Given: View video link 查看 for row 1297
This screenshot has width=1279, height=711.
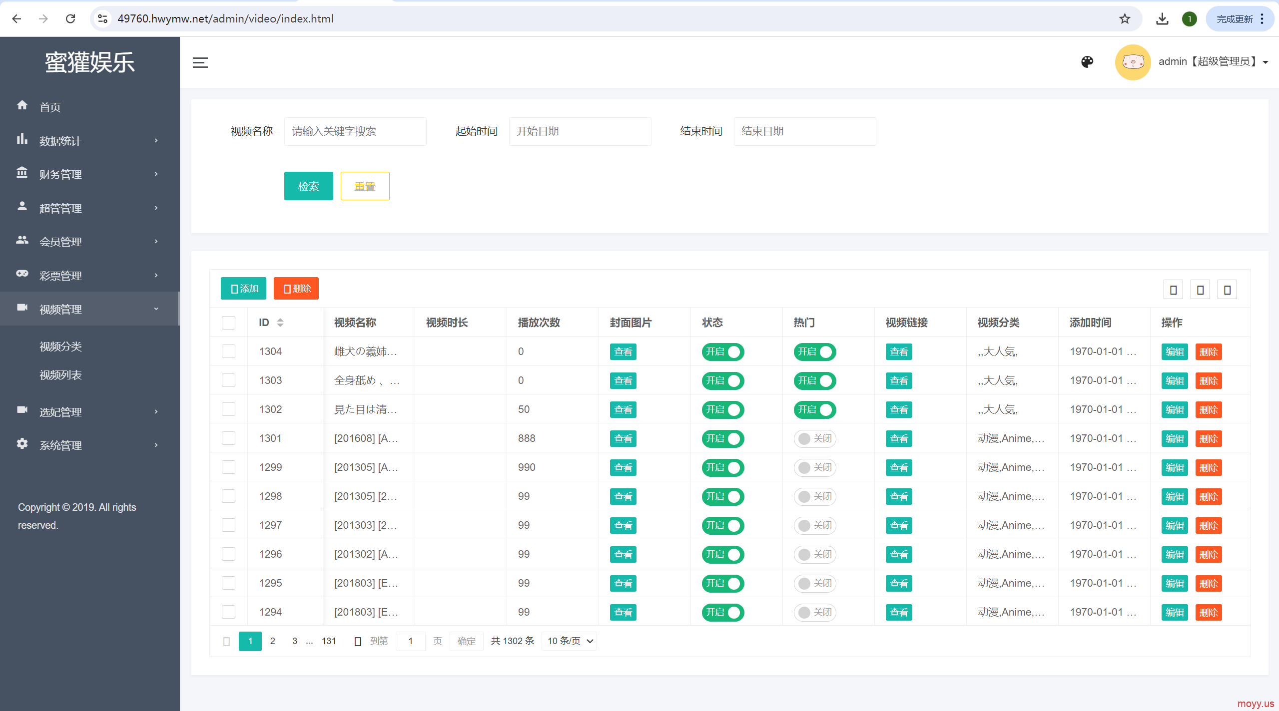Looking at the screenshot, I should pyautogui.click(x=899, y=526).
